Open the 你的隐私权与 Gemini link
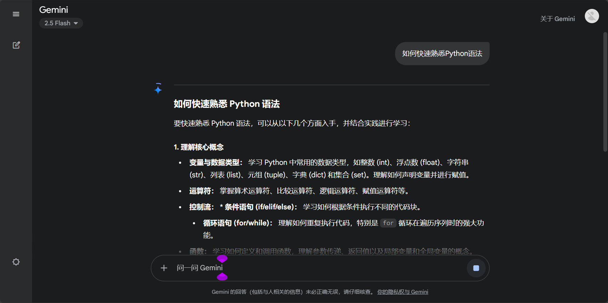The height and width of the screenshot is (303, 608). pyautogui.click(x=403, y=292)
